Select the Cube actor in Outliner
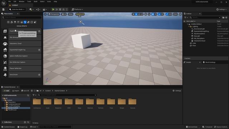 (x=194, y=43)
